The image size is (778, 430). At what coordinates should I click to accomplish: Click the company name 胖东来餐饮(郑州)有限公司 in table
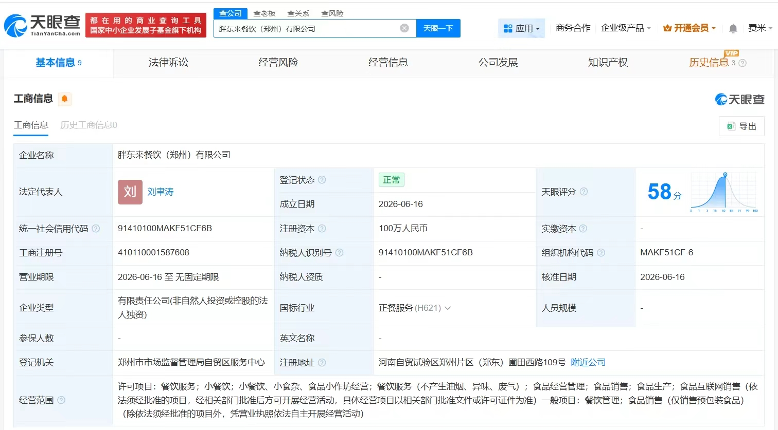(x=174, y=155)
